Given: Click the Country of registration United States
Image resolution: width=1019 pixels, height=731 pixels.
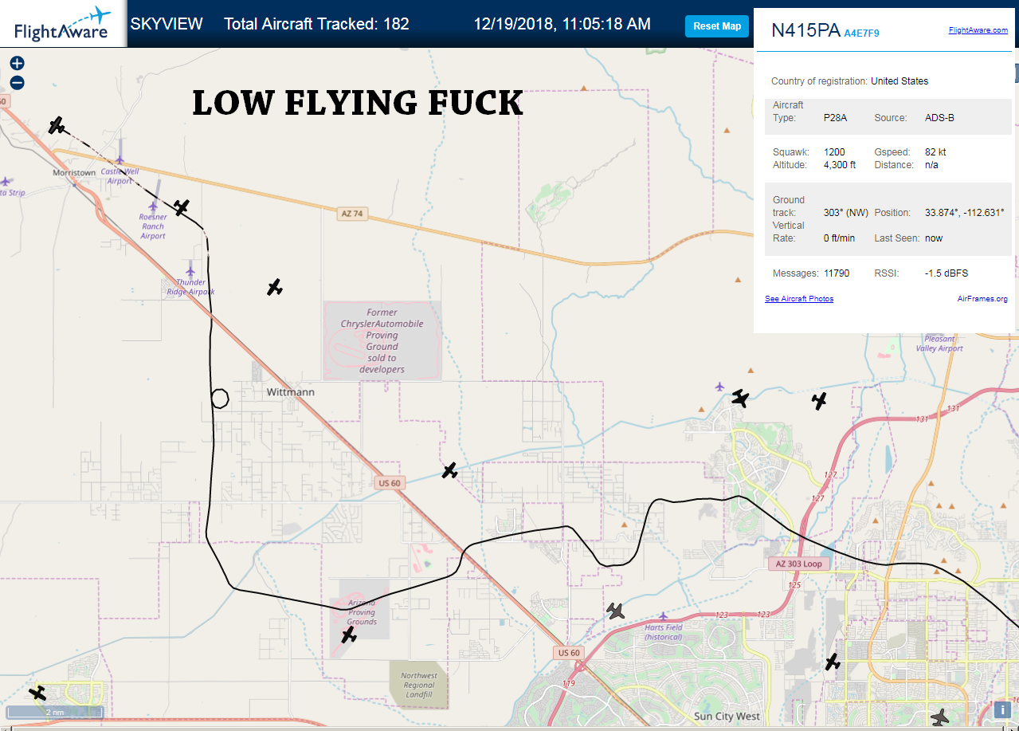Looking at the screenshot, I should [899, 81].
